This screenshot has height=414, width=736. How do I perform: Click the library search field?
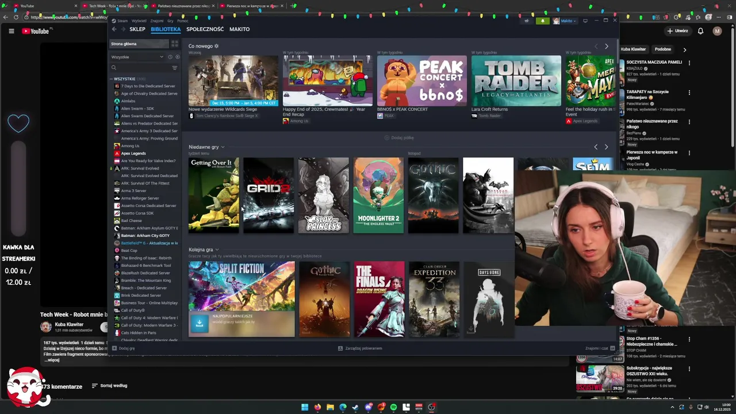click(x=141, y=68)
